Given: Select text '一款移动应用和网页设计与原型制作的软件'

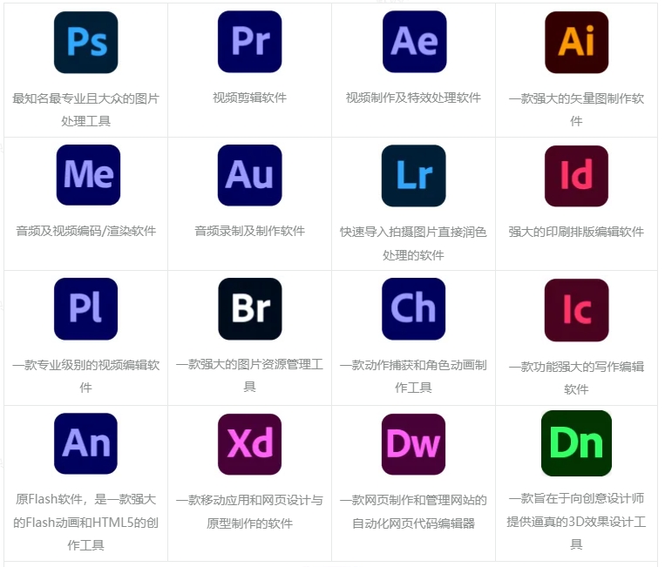Looking at the screenshot, I should [250, 512].
